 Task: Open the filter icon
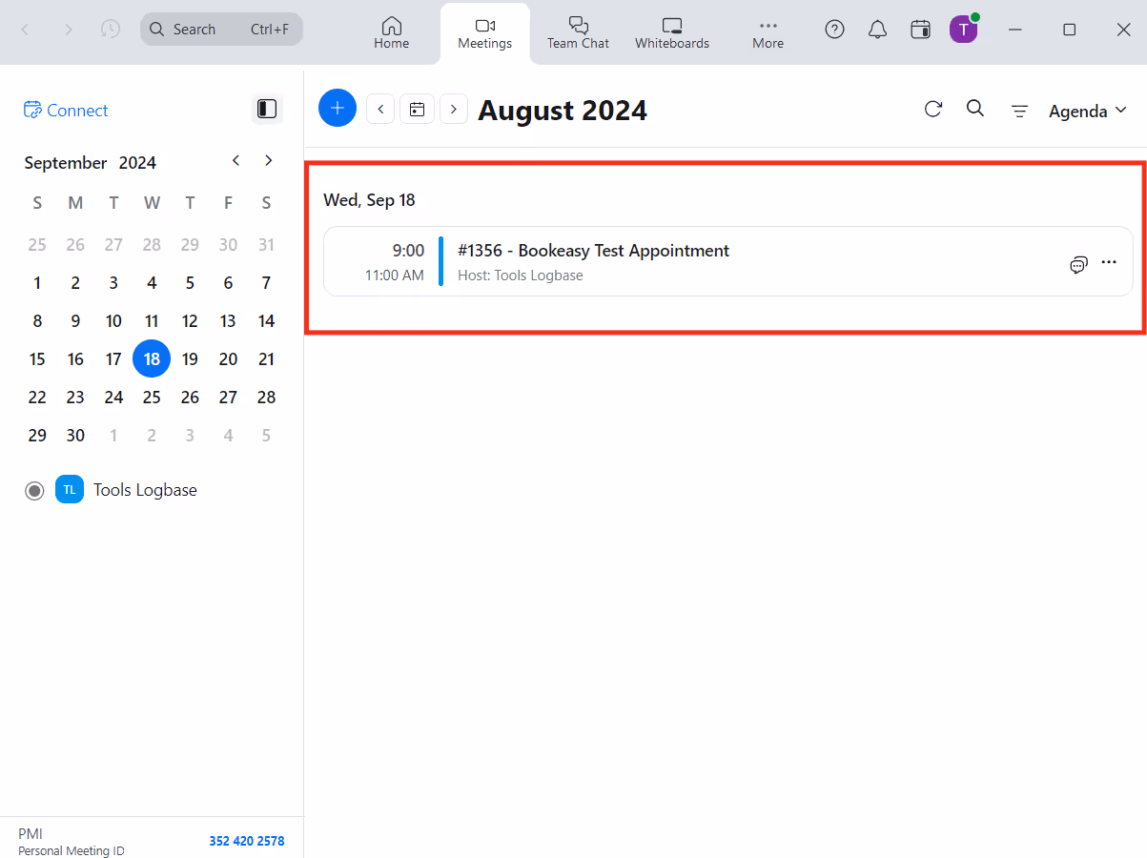click(x=1019, y=111)
